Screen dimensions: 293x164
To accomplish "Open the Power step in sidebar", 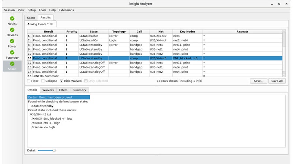I will (12, 41).
